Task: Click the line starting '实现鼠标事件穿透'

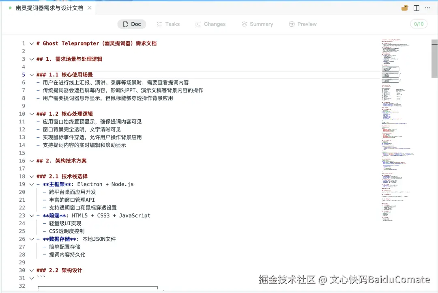Action: pyautogui.click(x=89, y=137)
